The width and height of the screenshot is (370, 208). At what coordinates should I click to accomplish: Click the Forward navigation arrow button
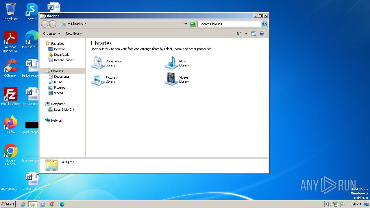tap(53, 24)
